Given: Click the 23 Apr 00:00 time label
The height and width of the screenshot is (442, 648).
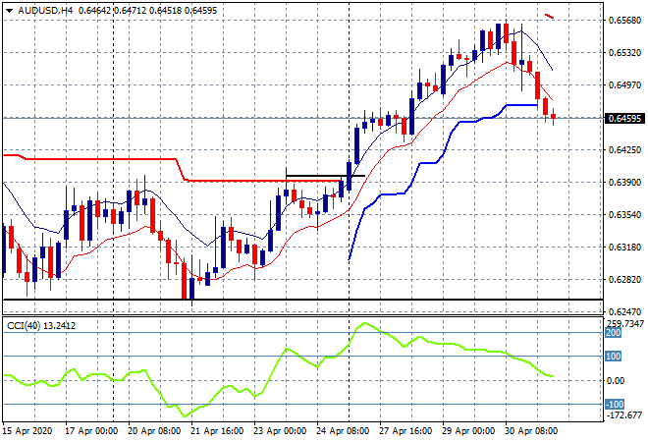Looking at the screenshot, I should coord(280,431).
